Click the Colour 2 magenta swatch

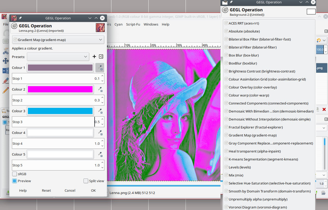pos(60,89)
